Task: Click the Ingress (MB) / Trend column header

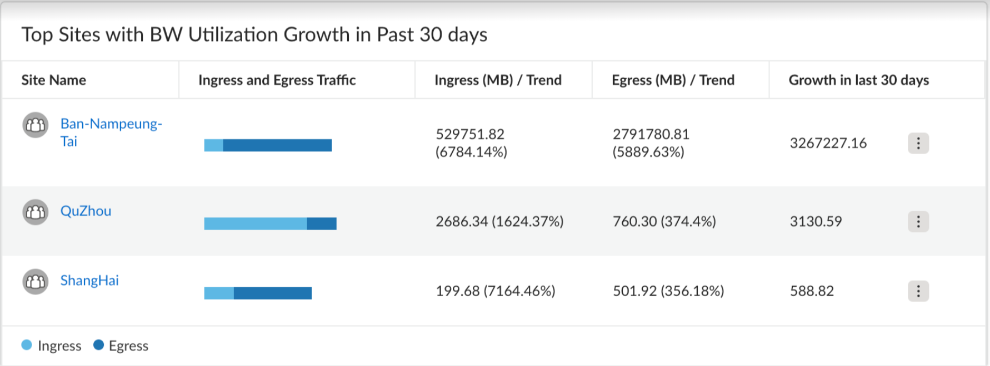Action: coord(498,80)
